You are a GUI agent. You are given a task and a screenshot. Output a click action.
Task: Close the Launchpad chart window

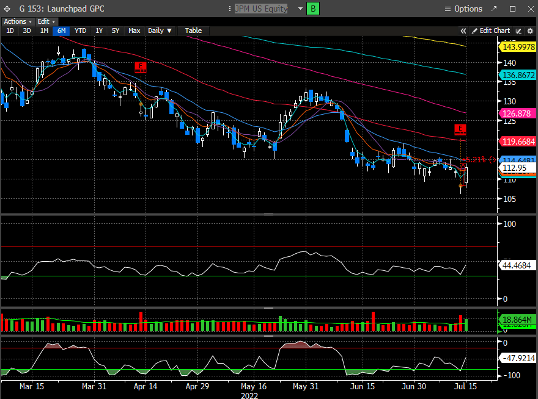pos(531,9)
